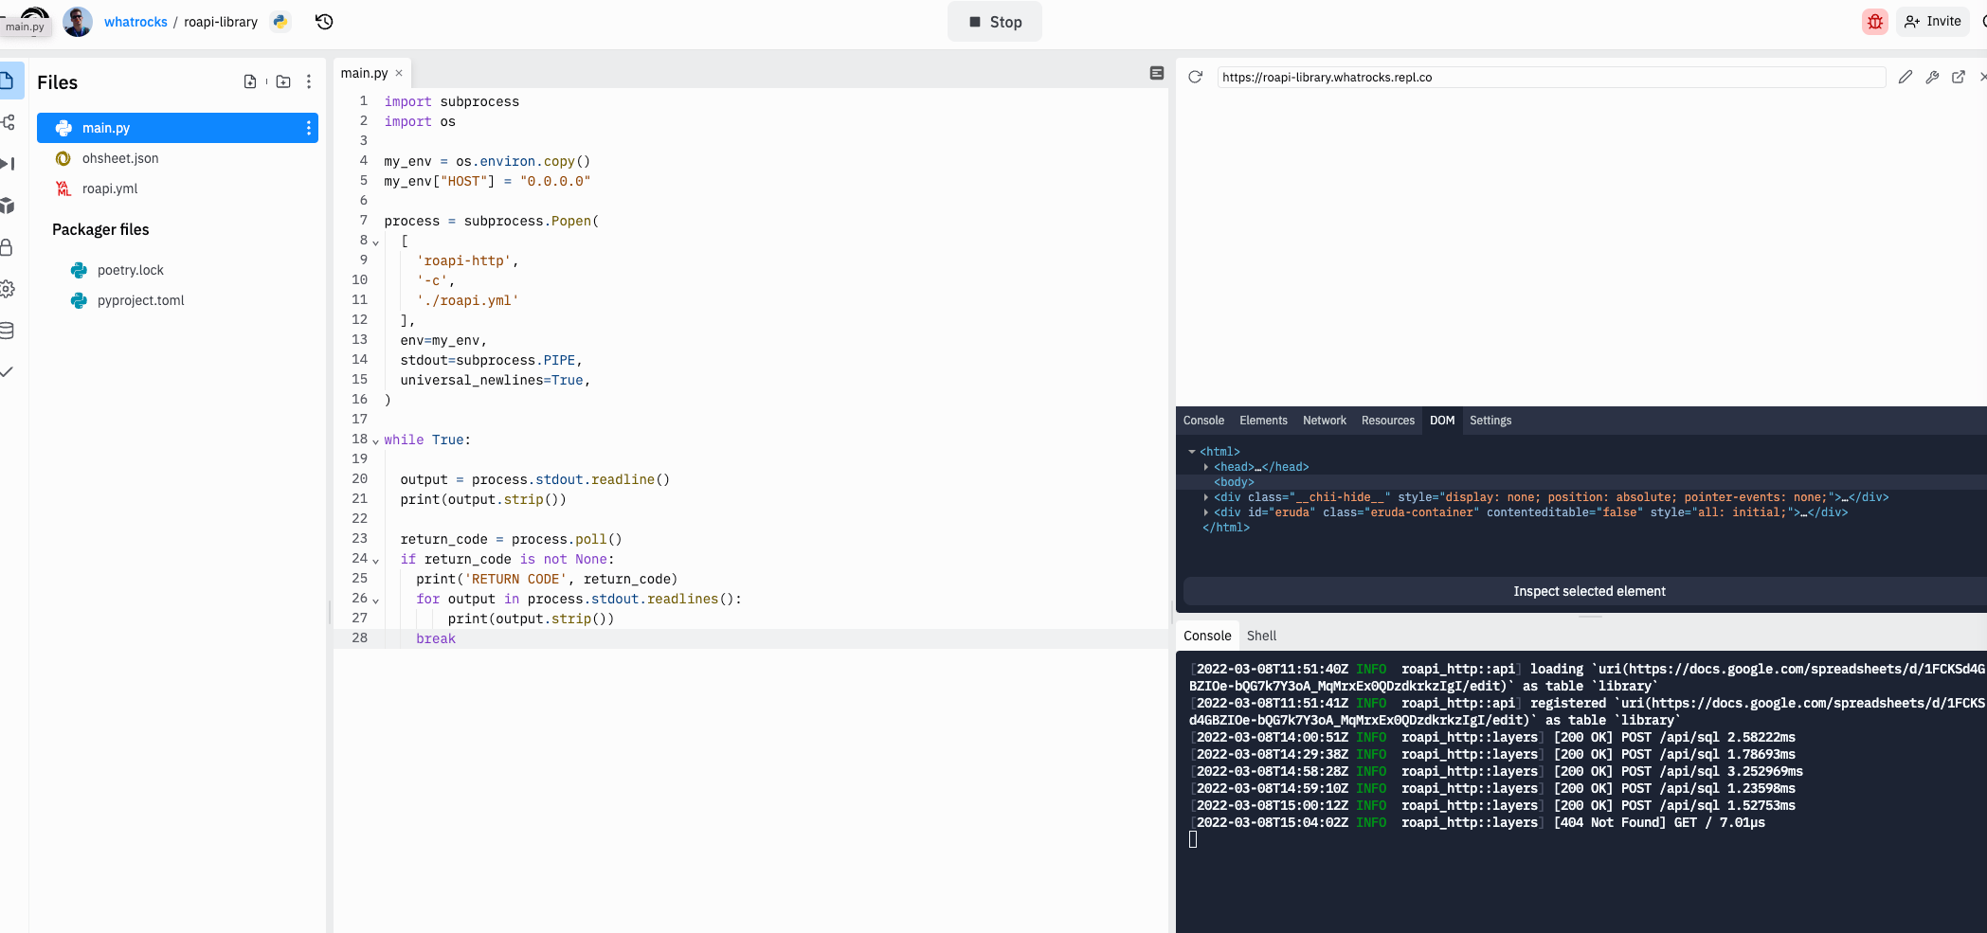Click the Invite button
The width and height of the screenshot is (1987, 933).
(x=1933, y=22)
